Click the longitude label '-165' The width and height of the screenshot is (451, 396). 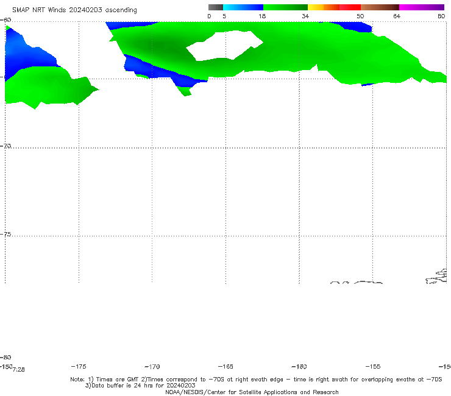click(225, 367)
